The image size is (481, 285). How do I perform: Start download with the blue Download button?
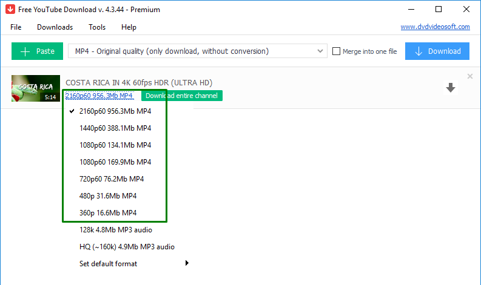click(x=437, y=51)
